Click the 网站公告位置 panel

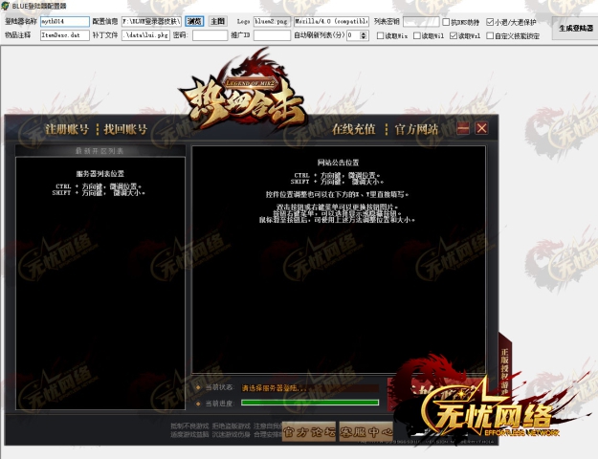pyautogui.click(x=339, y=259)
